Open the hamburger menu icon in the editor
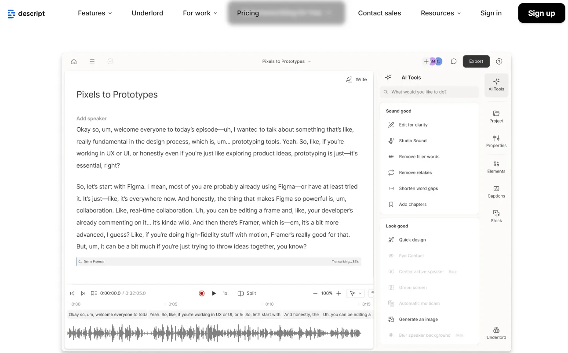 pyautogui.click(x=92, y=61)
